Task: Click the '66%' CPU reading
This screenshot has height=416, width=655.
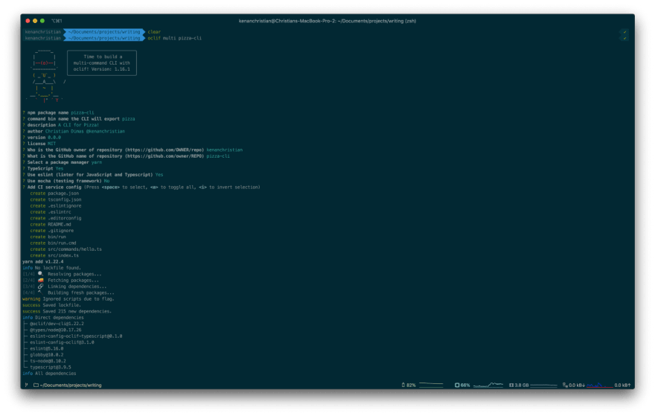Action: pos(465,385)
